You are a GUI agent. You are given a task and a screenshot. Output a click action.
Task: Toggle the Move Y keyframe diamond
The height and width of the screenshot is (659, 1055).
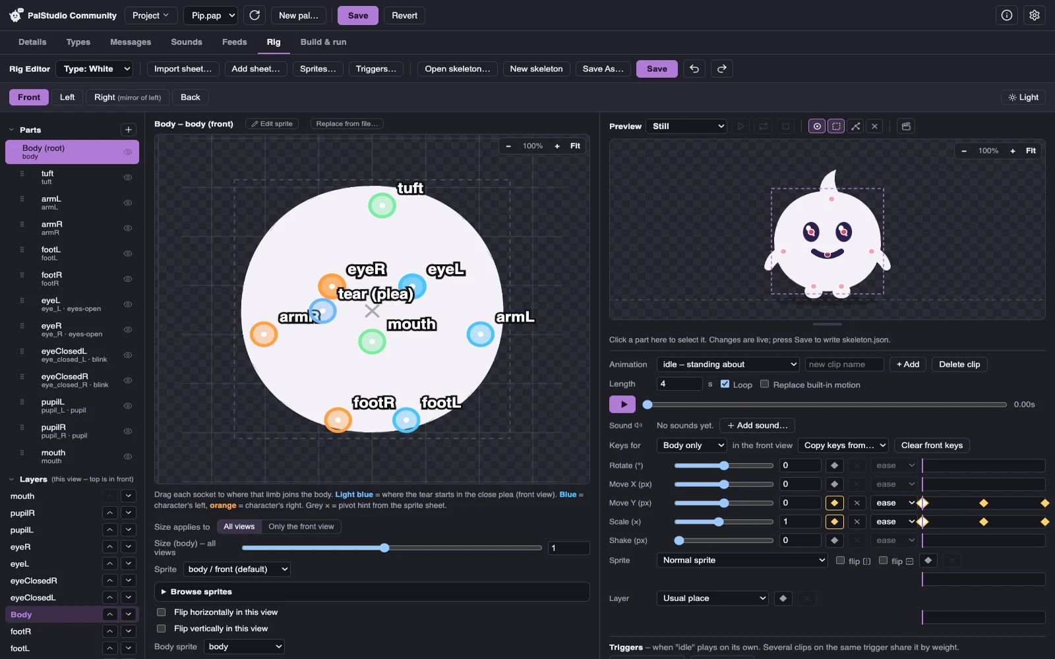coord(834,503)
